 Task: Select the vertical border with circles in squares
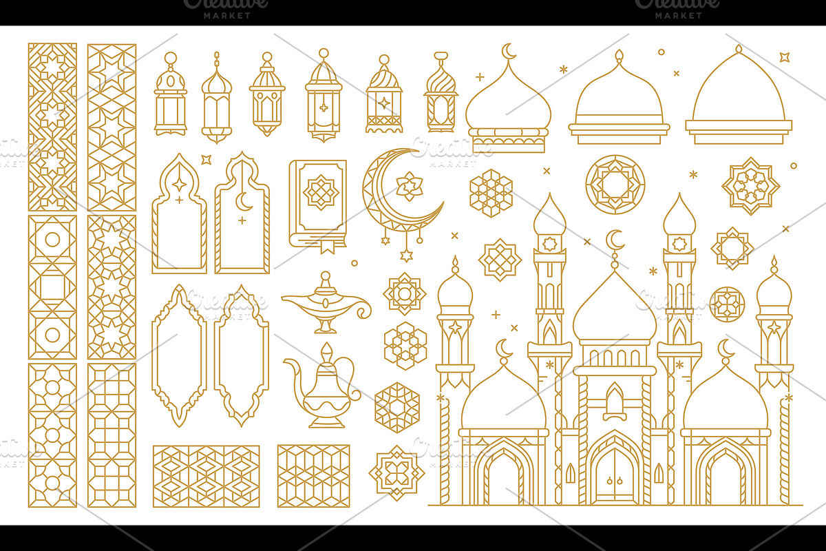(x=52, y=287)
